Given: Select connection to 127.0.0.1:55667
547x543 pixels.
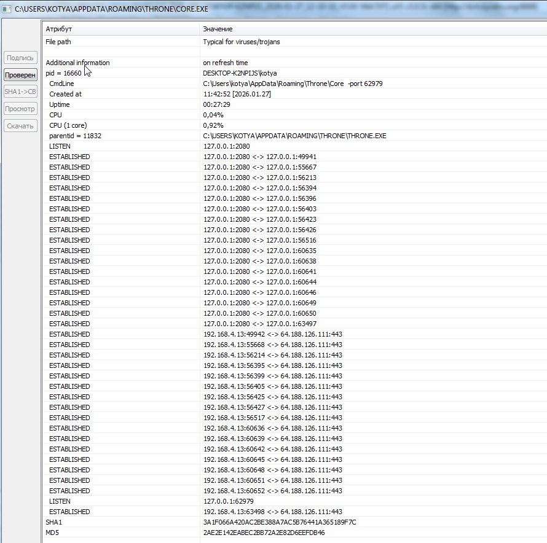Looking at the screenshot, I should coord(260,167).
